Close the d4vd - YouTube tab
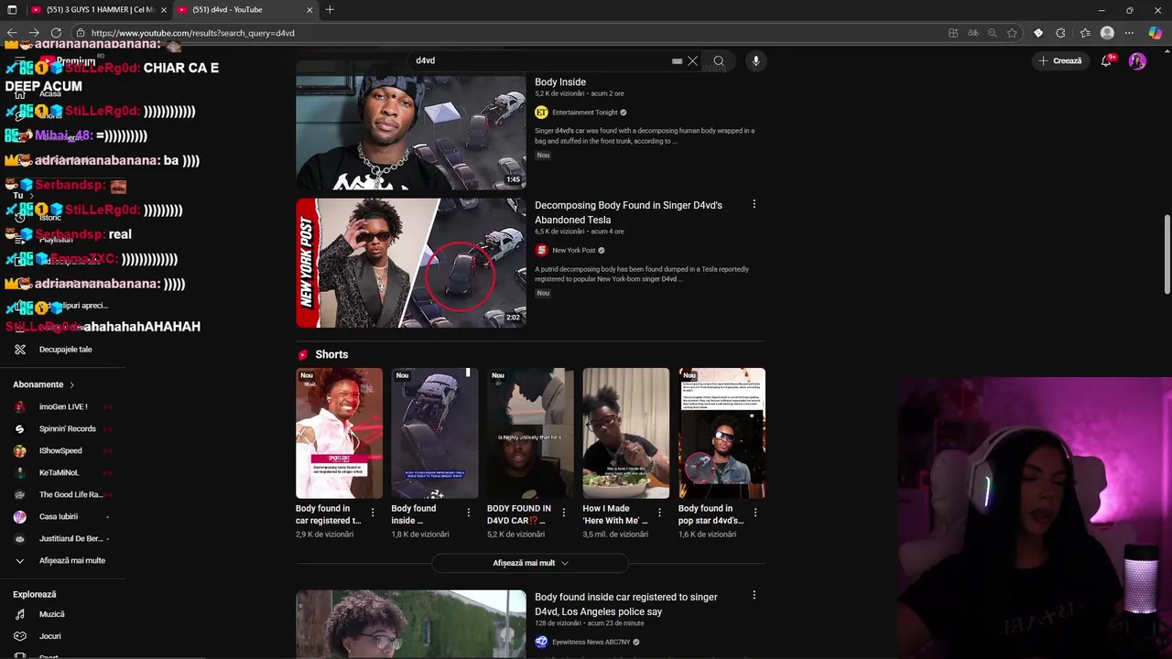This screenshot has height=659, width=1172. coord(309,10)
